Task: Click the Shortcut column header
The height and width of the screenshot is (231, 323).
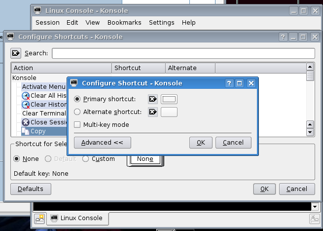Action: [139, 68]
